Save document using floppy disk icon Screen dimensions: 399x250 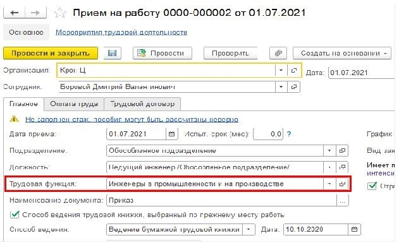tap(112, 53)
